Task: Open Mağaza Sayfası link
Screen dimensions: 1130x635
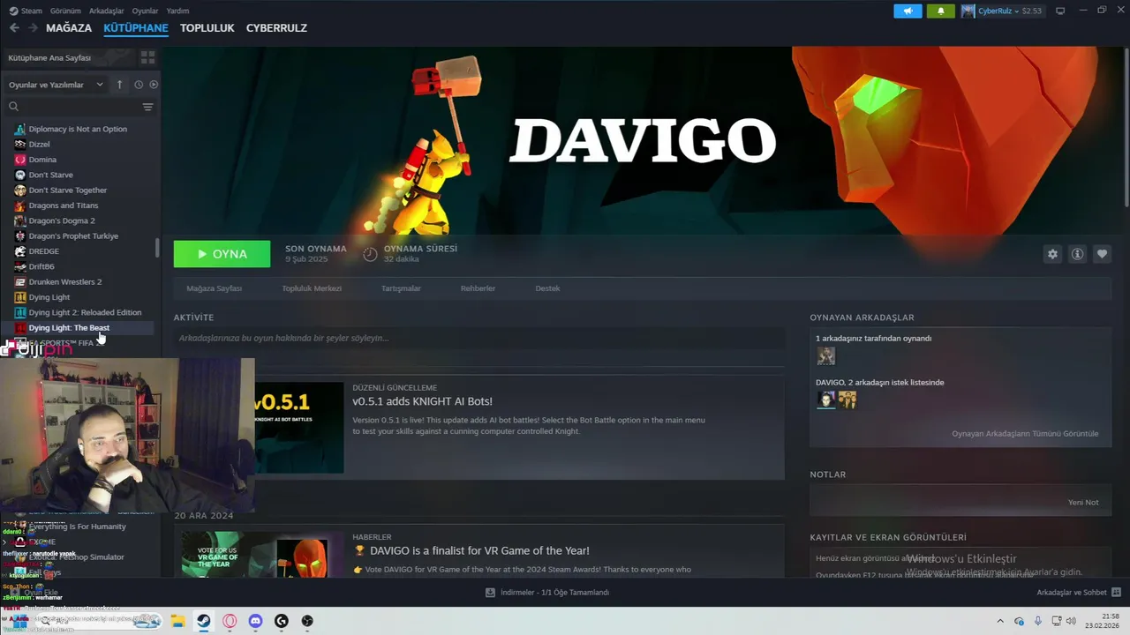Action: [214, 288]
